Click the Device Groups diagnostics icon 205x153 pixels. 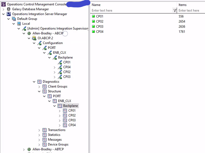click(x=45, y=144)
